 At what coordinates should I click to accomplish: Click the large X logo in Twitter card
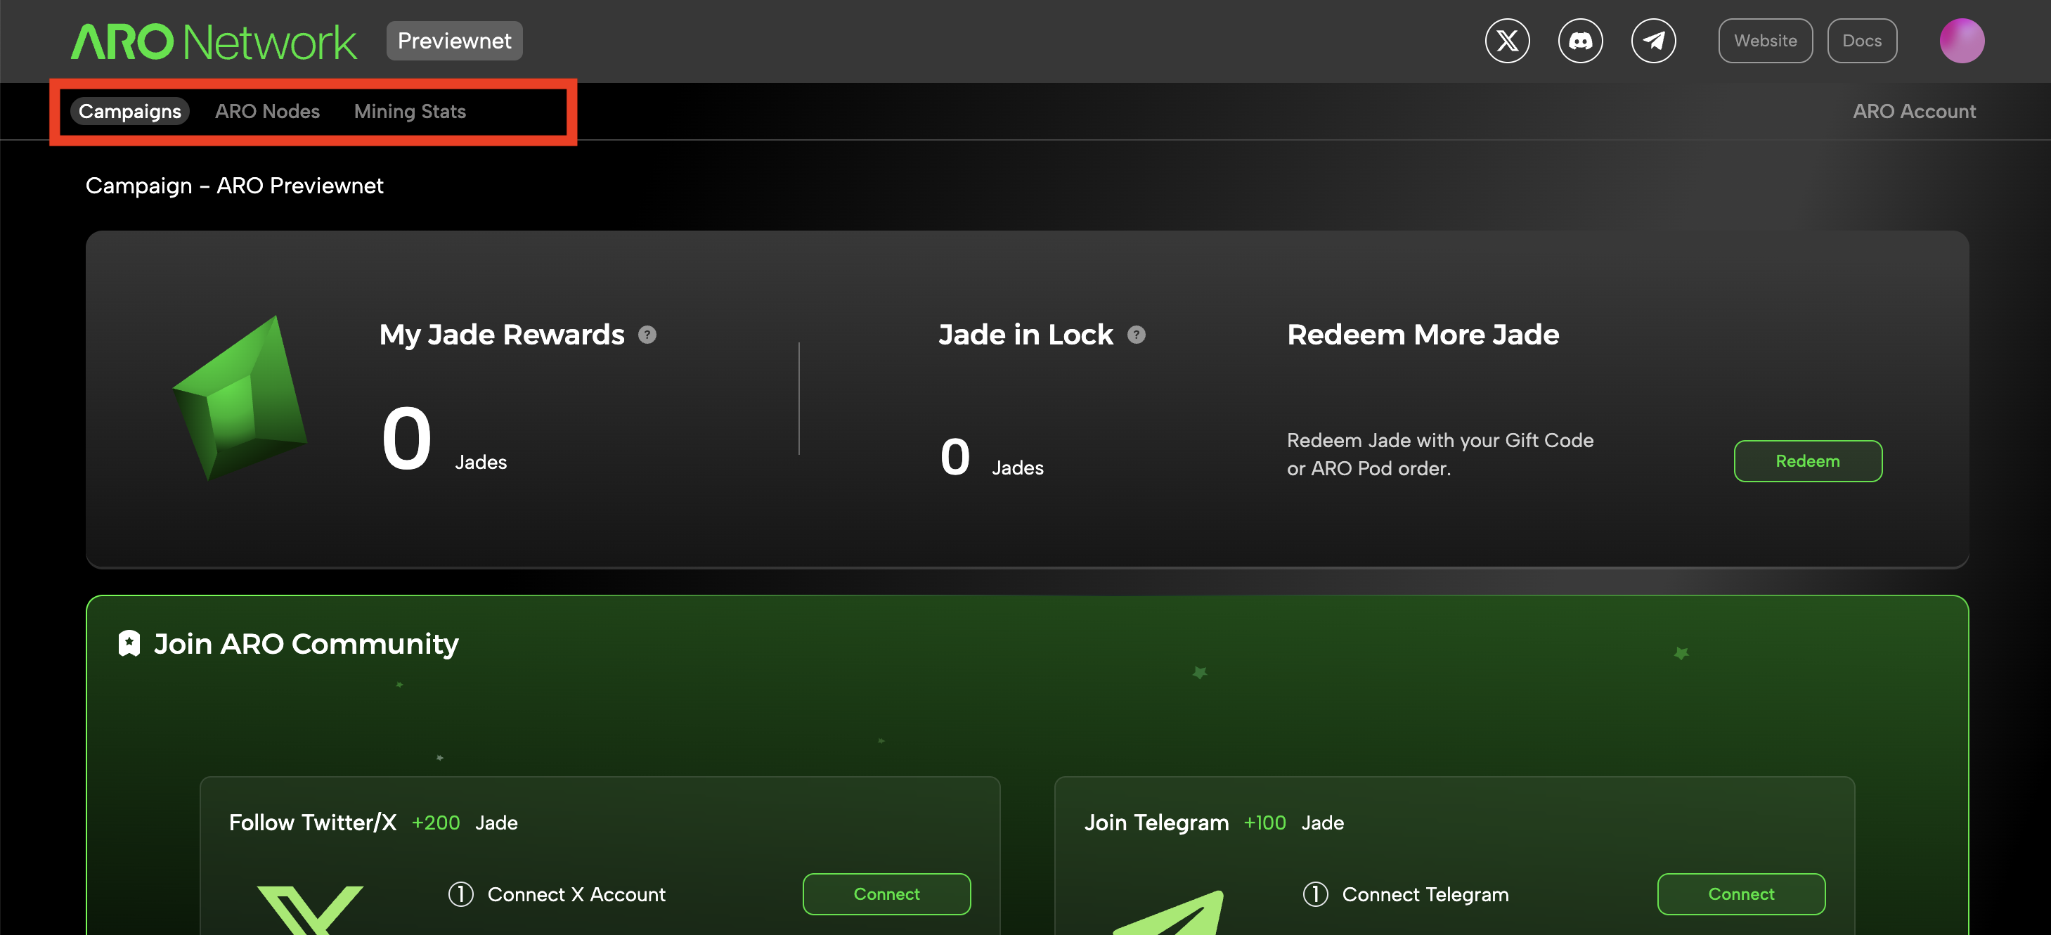pyautogui.click(x=311, y=910)
